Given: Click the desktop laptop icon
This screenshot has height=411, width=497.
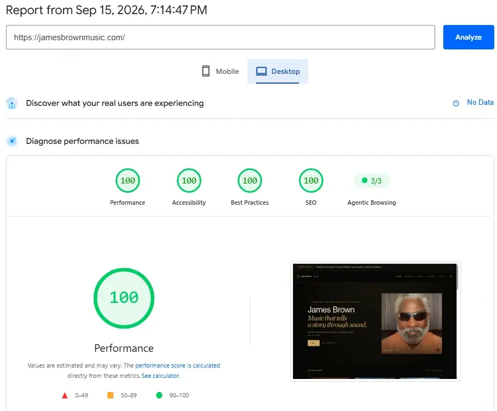Looking at the screenshot, I should (262, 71).
